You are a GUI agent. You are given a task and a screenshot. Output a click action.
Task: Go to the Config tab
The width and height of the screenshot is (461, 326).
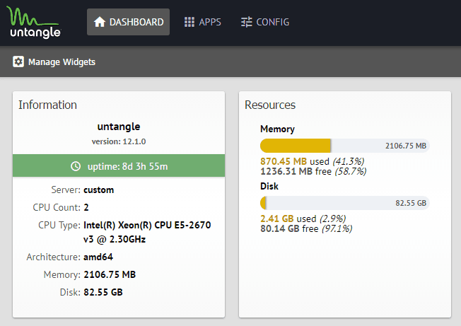pyautogui.click(x=264, y=22)
